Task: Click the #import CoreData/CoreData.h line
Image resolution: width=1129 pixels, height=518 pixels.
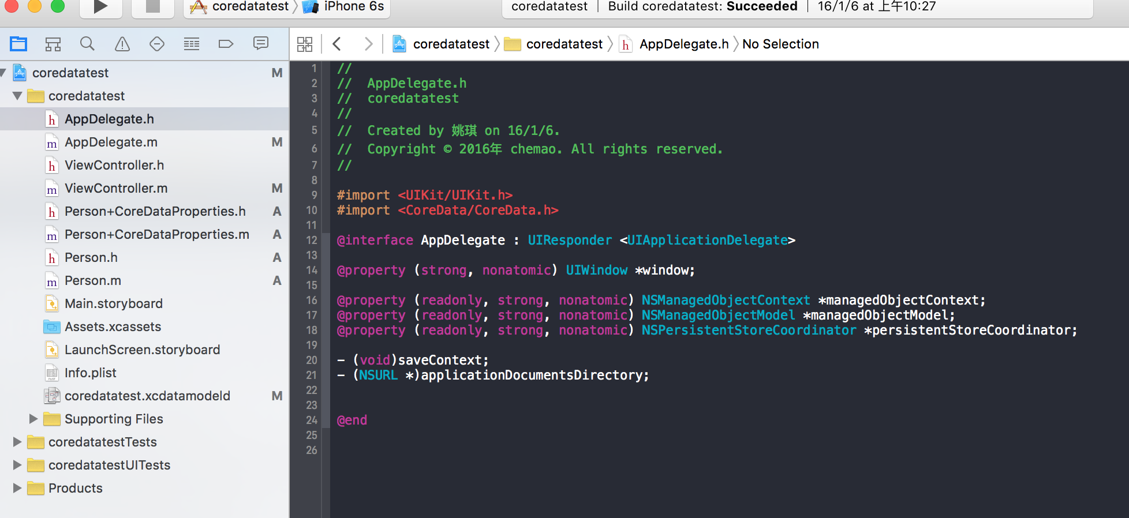Action: (x=447, y=210)
